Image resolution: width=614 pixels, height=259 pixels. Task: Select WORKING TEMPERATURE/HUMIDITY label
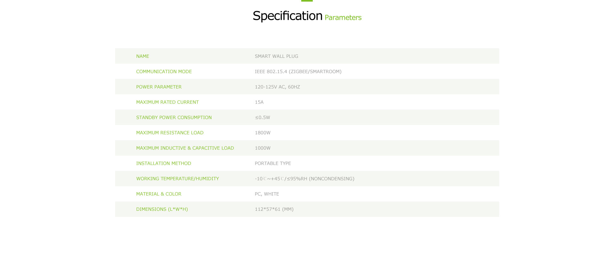click(177, 179)
